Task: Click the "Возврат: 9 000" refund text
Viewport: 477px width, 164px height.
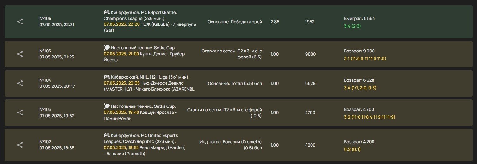Action: (x=359, y=51)
